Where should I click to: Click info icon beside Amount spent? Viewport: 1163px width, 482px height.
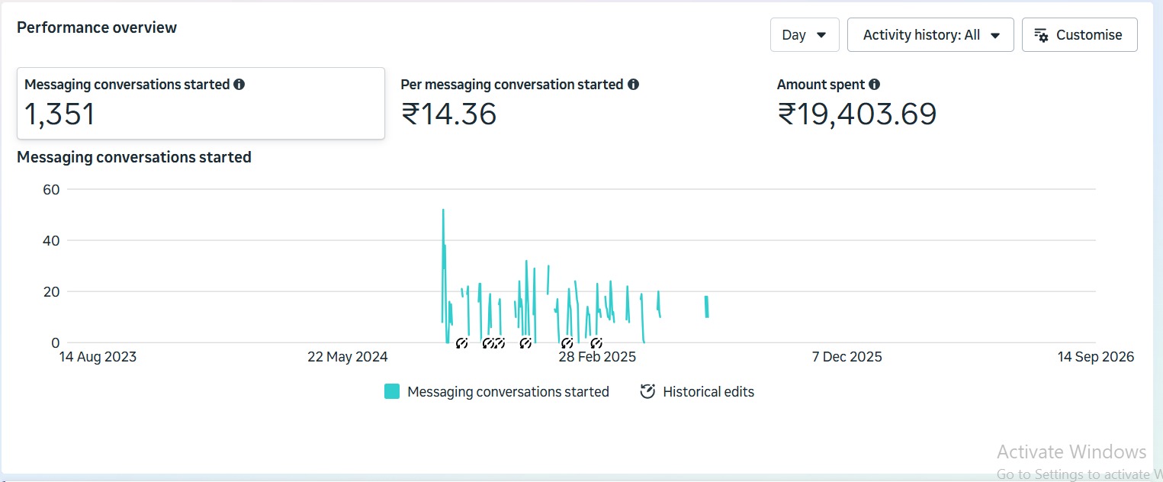(874, 85)
